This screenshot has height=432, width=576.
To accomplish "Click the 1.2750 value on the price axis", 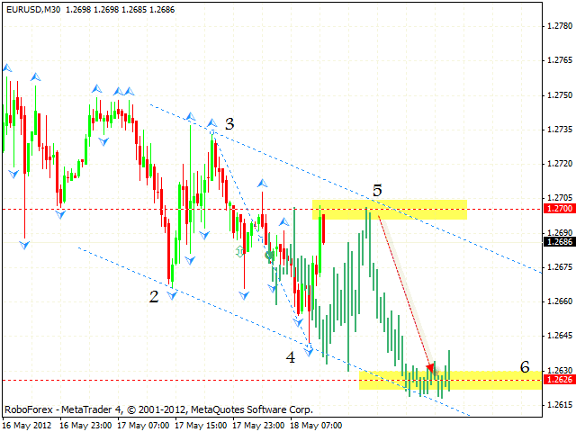I will pyautogui.click(x=559, y=94).
